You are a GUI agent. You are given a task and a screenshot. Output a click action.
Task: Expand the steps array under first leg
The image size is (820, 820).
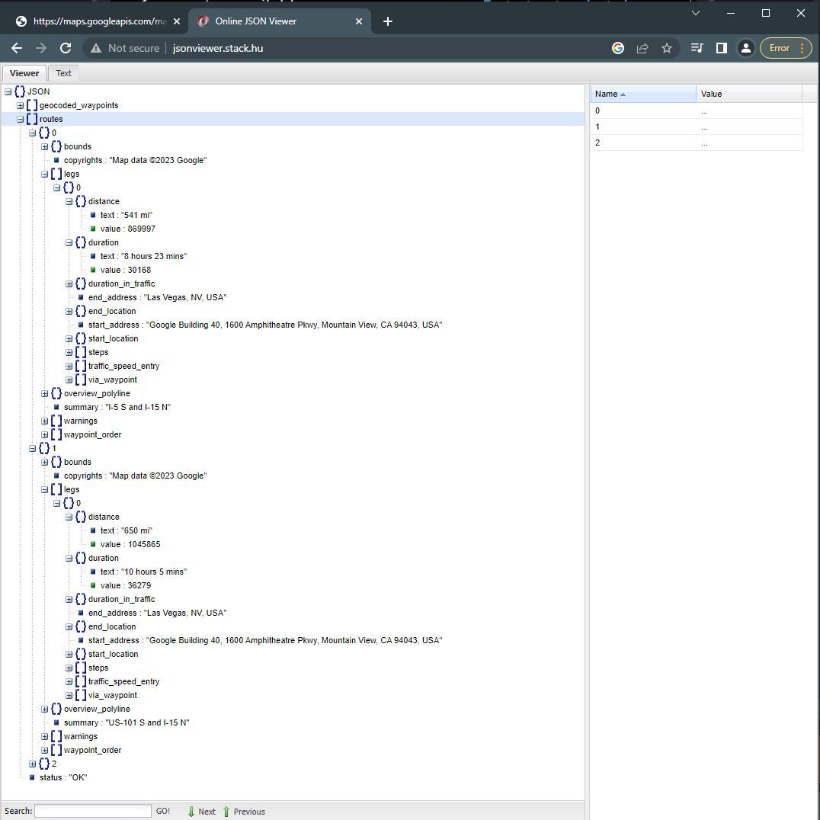69,352
